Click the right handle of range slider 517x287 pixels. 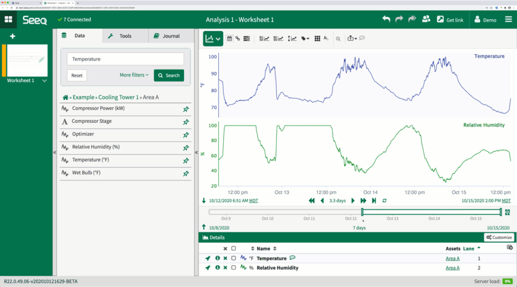(501, 212)
